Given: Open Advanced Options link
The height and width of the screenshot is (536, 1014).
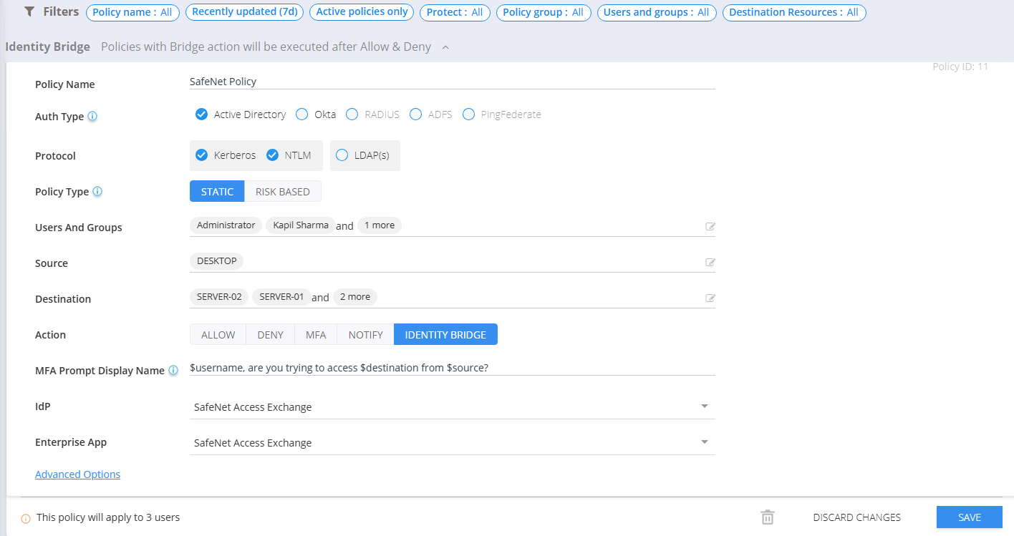Looking at the screenshot, I should coord(77,474).
